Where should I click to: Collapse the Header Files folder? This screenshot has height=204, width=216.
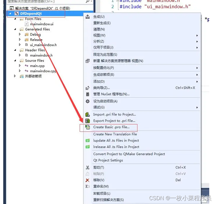[15, 50]
